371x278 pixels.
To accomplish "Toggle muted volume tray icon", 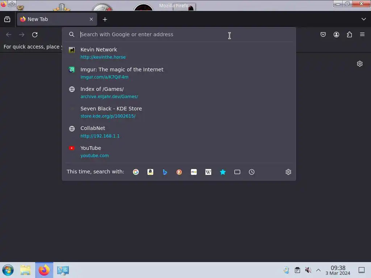I will tap(308, 270).
